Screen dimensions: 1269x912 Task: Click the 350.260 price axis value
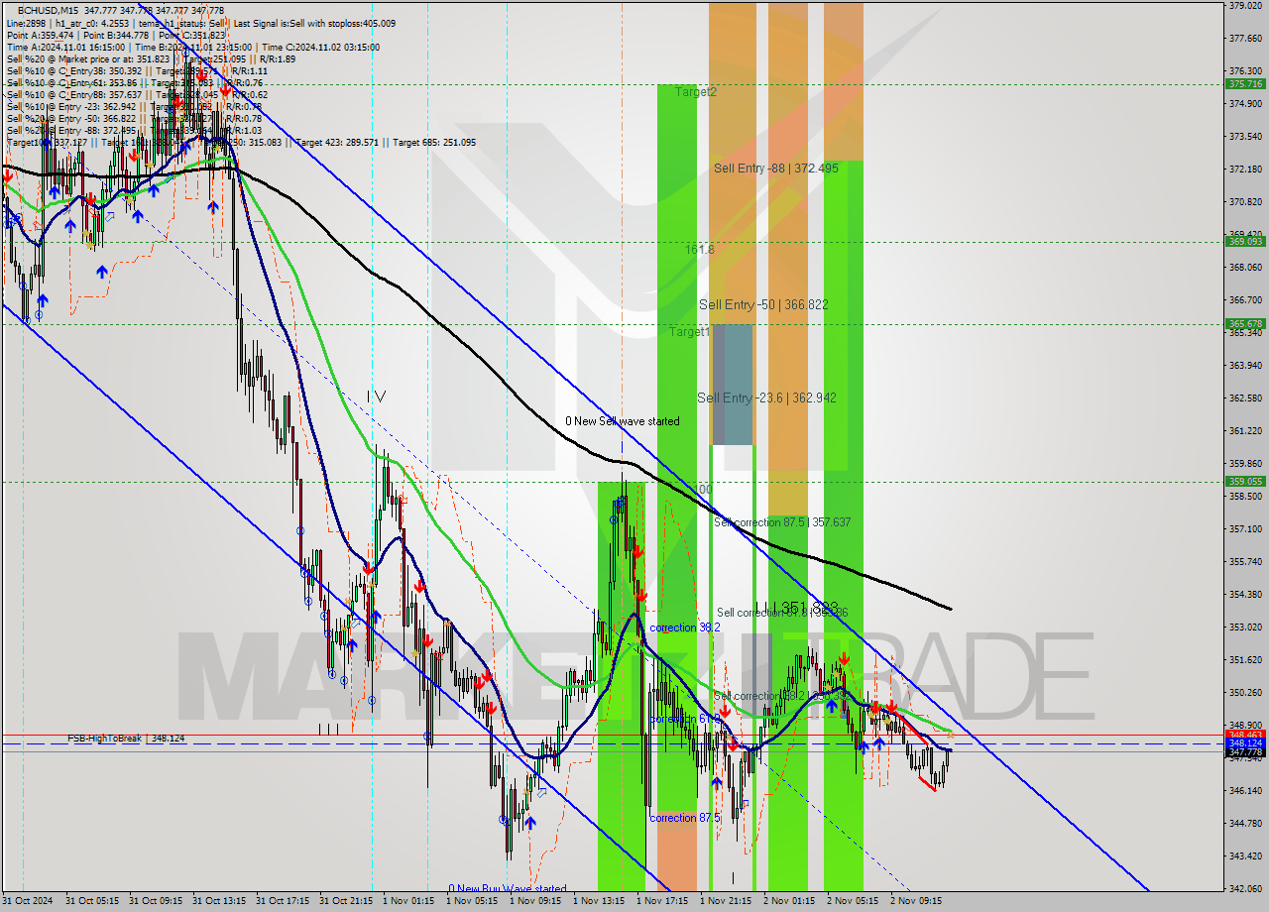[1245, 693]
